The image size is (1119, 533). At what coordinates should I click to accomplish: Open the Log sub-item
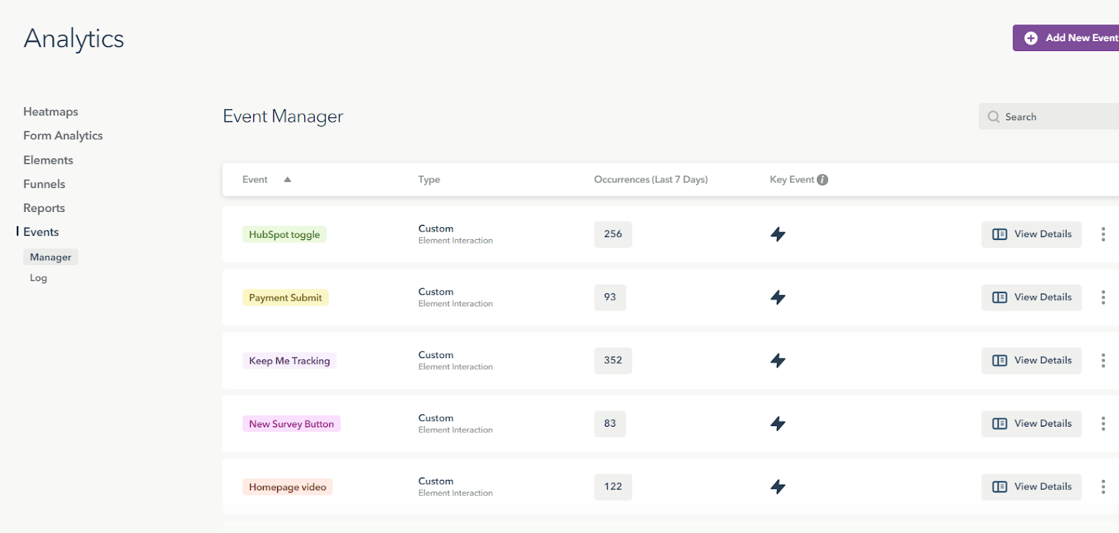tap(38, 278)
